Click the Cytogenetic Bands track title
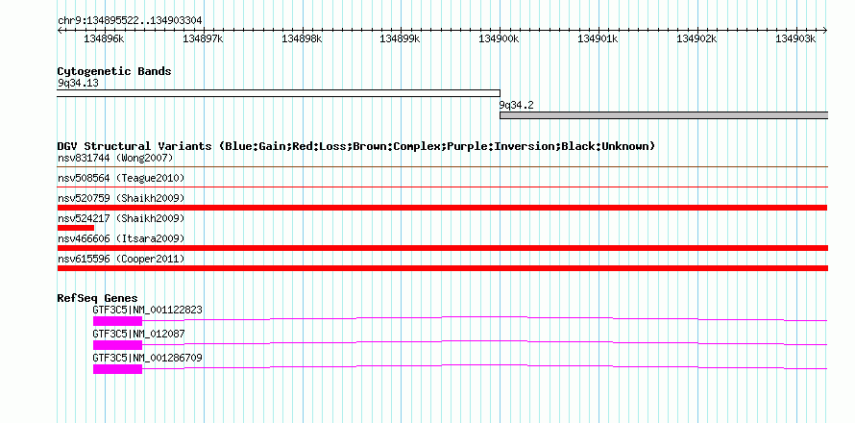 [114, 71]
